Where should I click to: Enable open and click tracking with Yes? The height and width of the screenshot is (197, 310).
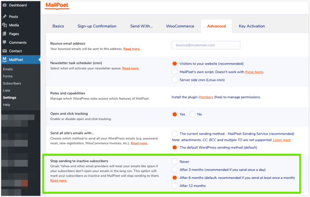(174, 114)
